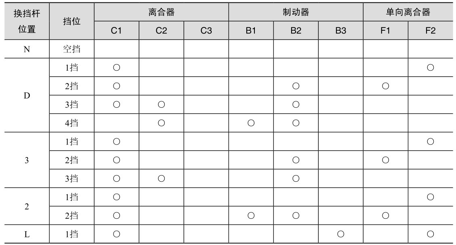
Task: Click the 换挡杆位置 header cell
Action: (27, 21)
